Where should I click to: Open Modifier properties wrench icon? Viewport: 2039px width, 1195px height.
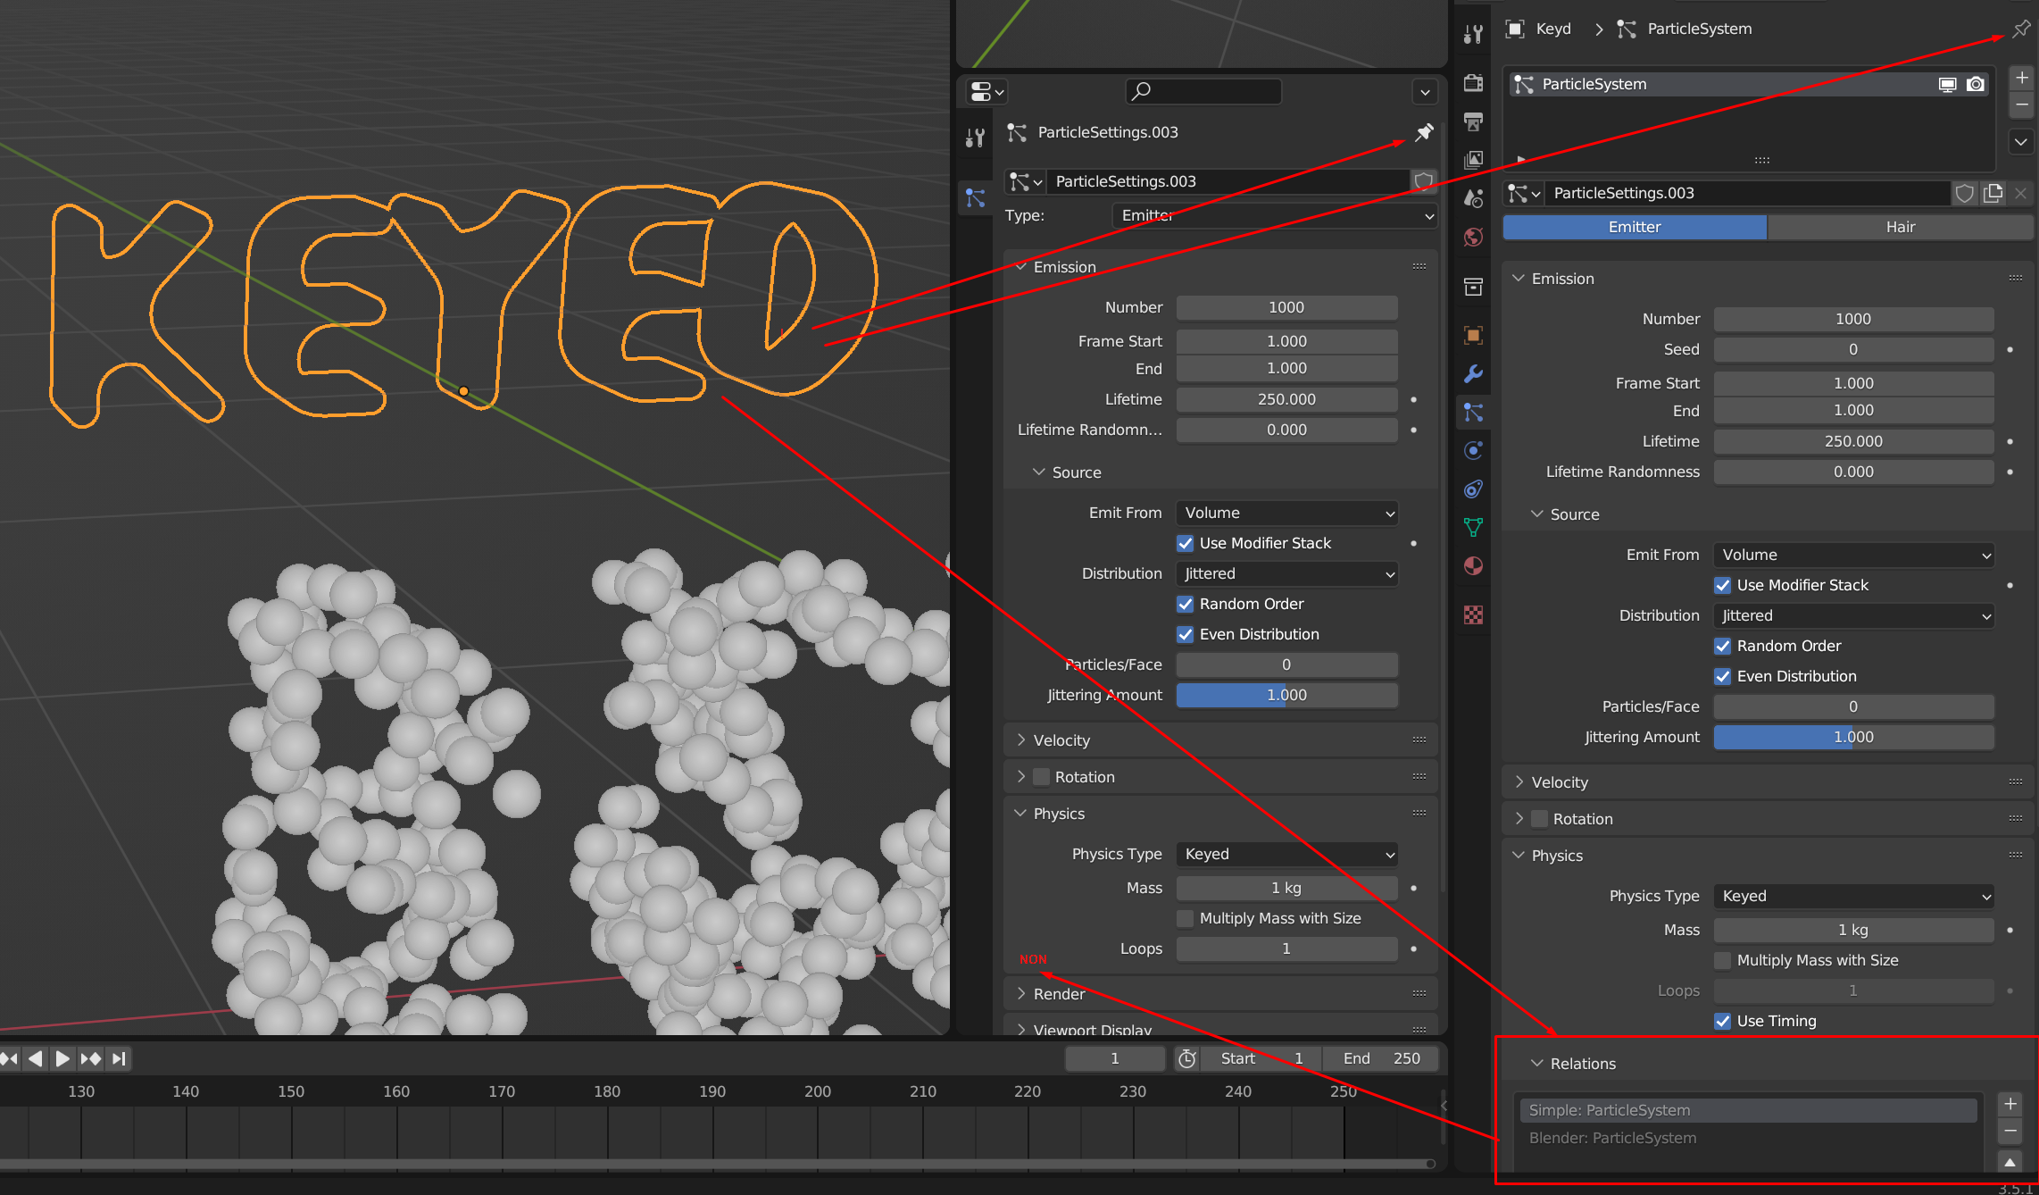(x=1473, y=373)
